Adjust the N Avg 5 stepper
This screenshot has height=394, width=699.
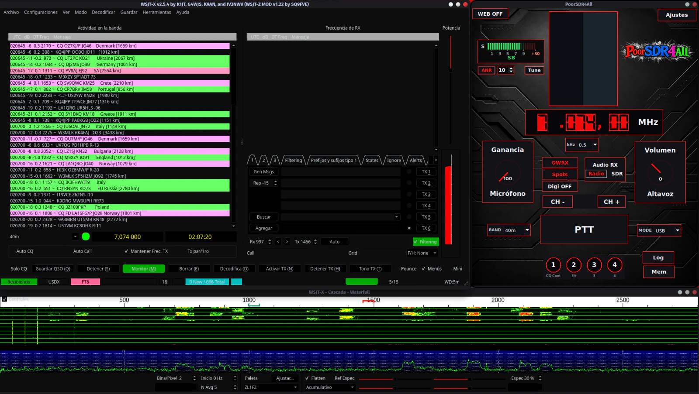[x=235, y=387]
